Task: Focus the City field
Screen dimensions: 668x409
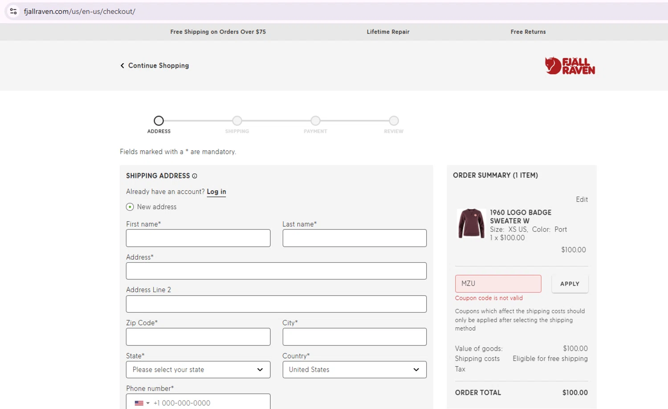Action: pyautogui.click(x=354, y=337)
